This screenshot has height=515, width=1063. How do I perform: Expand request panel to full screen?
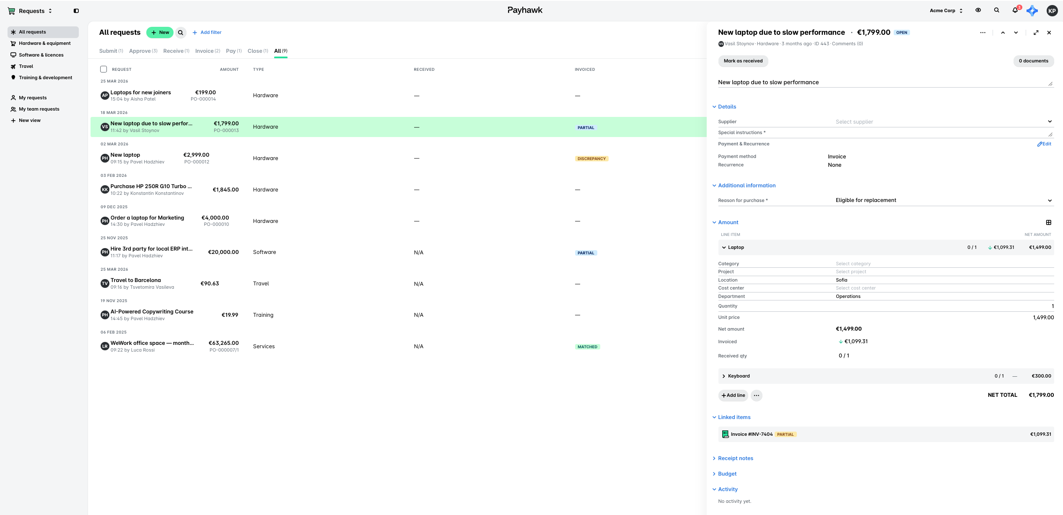pos(1036,33)
